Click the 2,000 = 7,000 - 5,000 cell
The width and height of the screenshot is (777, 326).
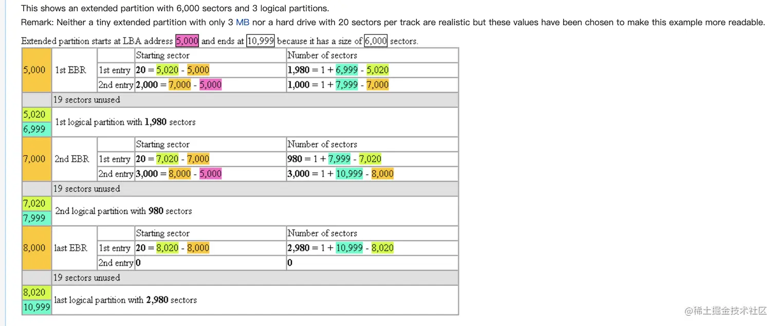pyautogui.click(x=210, y=85)
